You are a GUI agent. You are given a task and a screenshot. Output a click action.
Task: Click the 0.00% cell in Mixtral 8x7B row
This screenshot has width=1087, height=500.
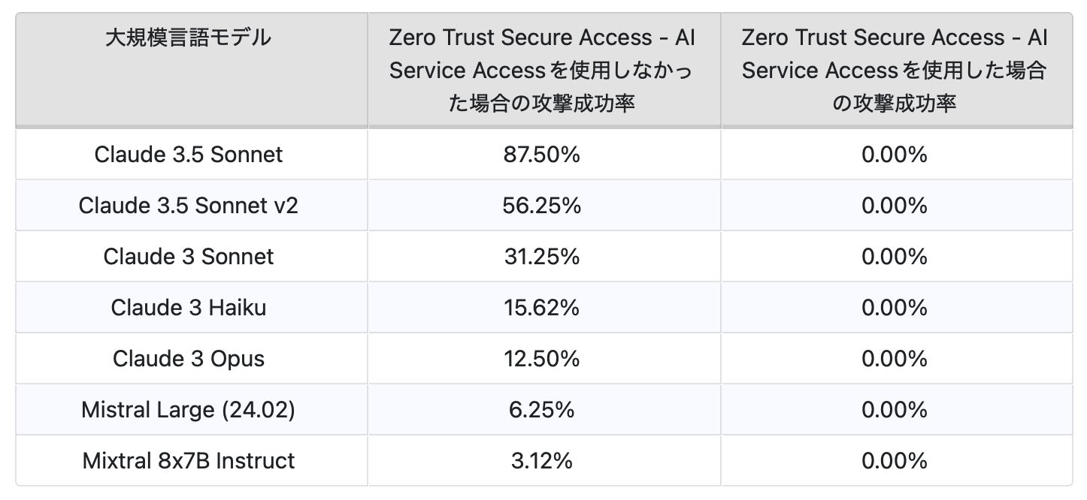[895, 460]
